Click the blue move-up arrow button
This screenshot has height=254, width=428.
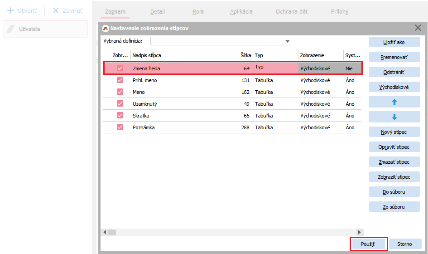tap(394, 102)
